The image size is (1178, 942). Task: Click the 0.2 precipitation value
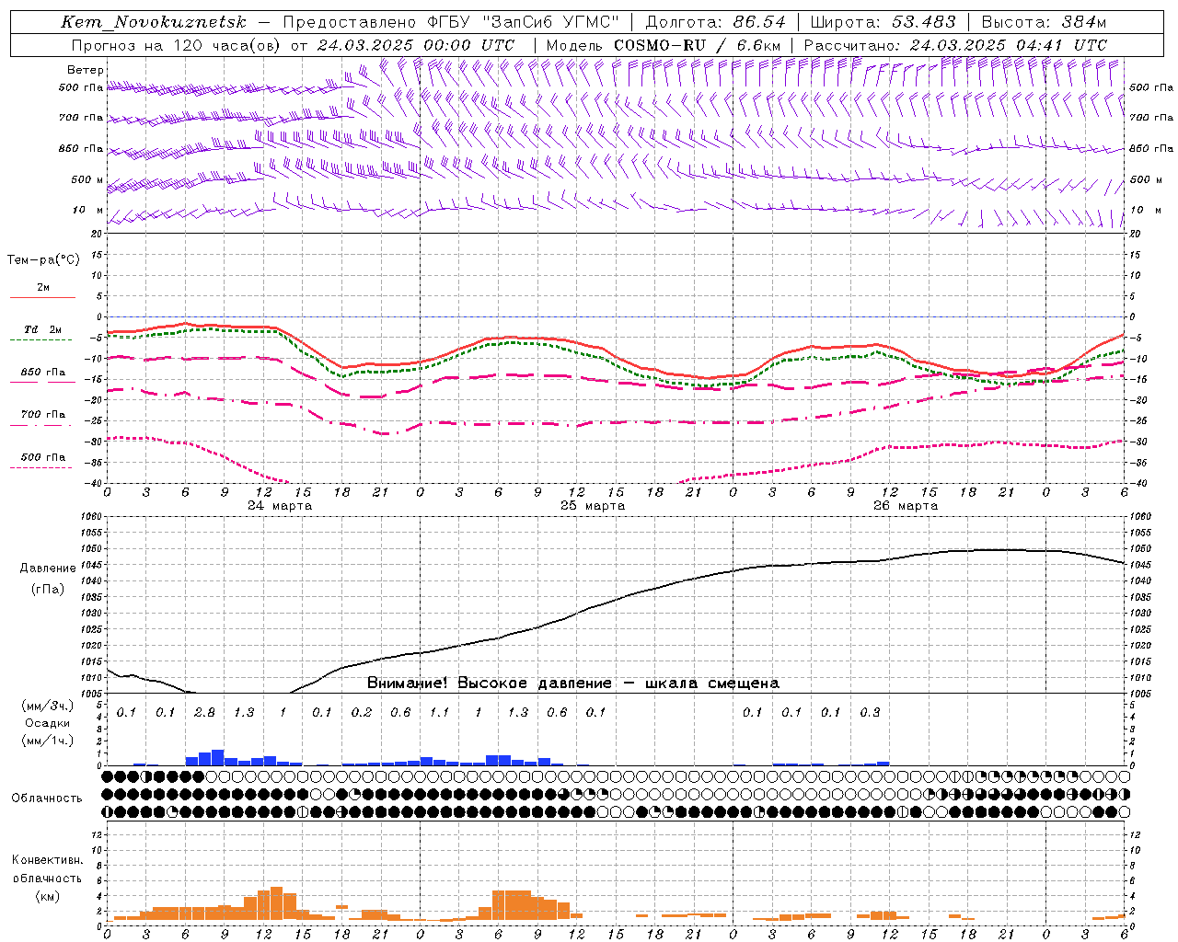362,713
